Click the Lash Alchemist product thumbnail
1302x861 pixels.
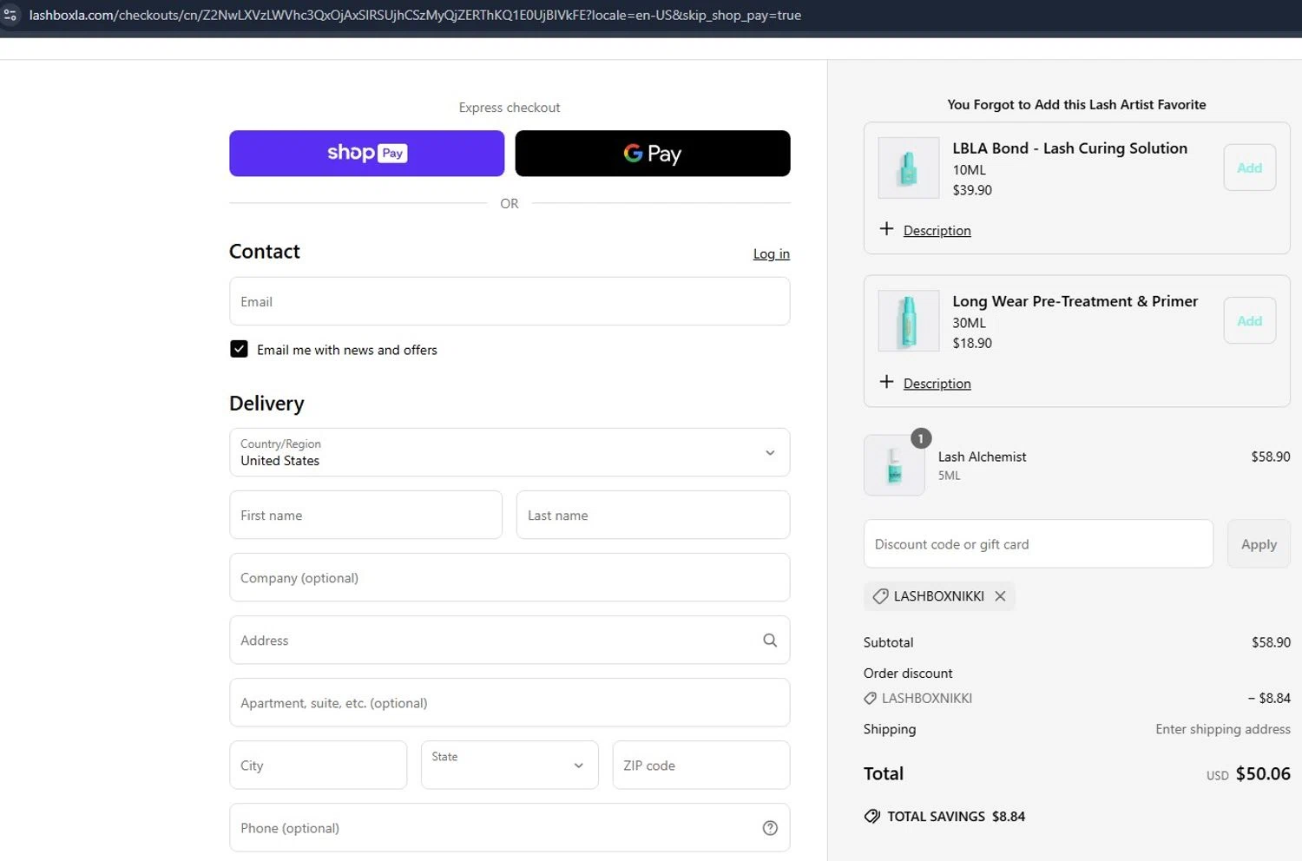pyautogui.click(x=894, y=465)
